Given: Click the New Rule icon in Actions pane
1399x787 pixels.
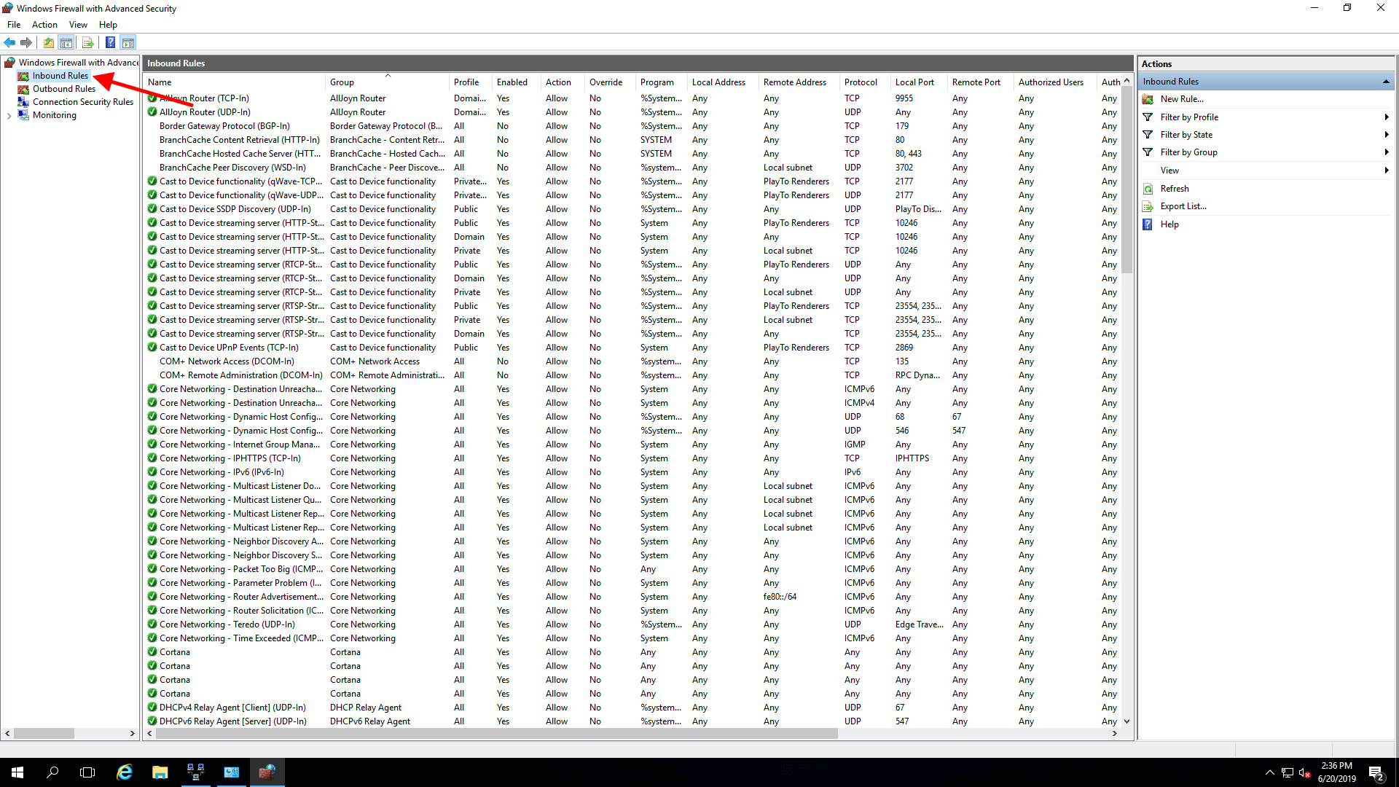Looking at the screenshot, I should [1148, 99].
